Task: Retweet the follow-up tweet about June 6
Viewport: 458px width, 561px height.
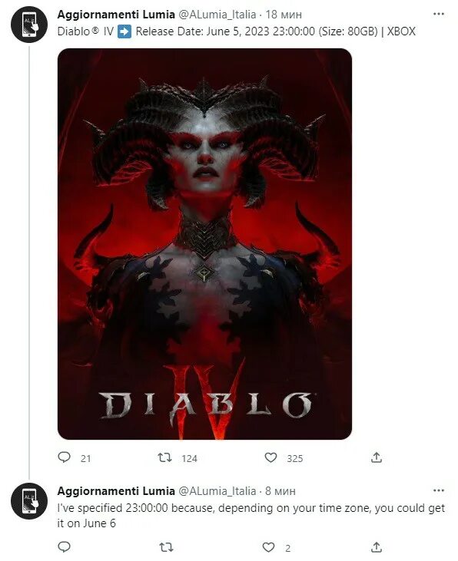Action: pyautogui.click(x=166, y=547)
